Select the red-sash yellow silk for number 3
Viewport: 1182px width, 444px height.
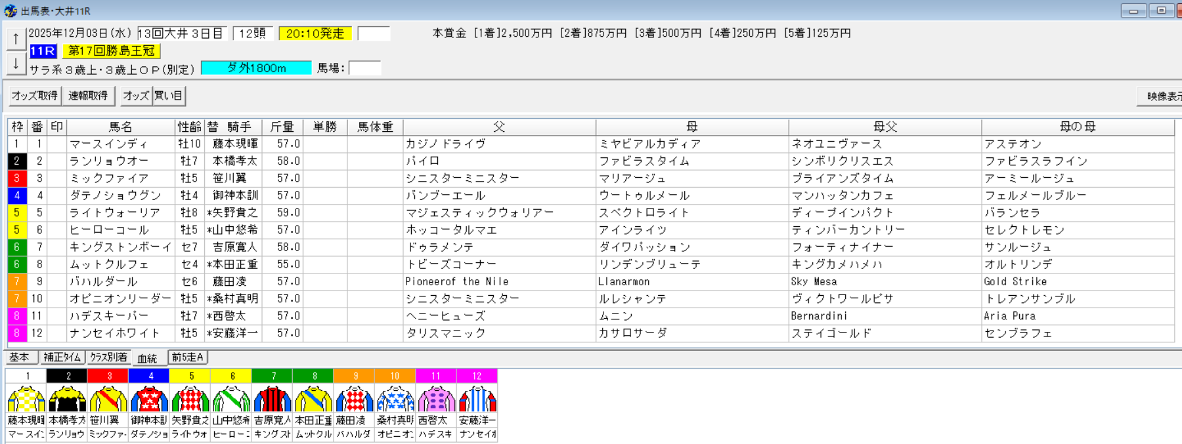108,399
